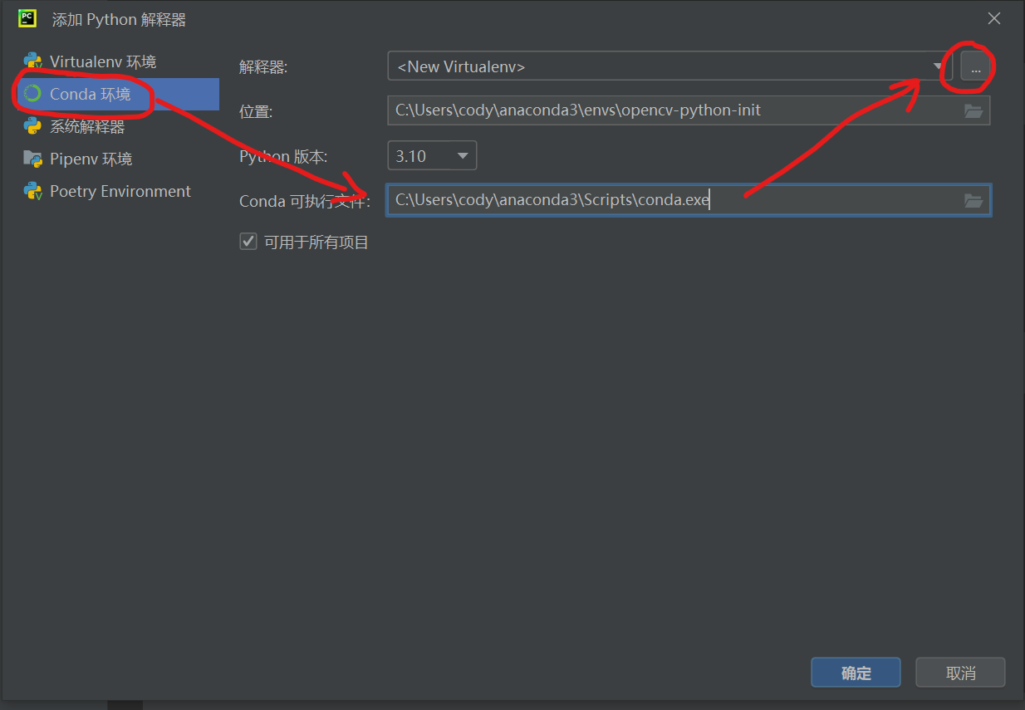Click inside the Conda 可执行文件 path field
Viewport: 1025px width, 710px height.
(x=831, y=200)
